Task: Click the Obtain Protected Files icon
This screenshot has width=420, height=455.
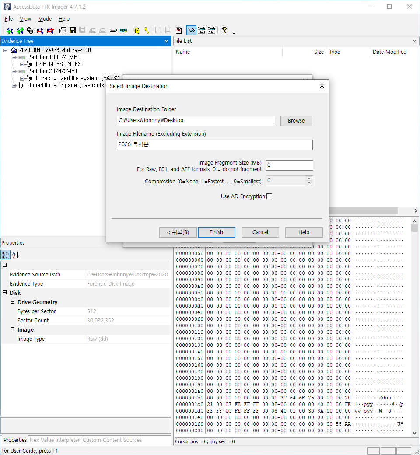Action: pyautogui.click(x=136, y=31)
